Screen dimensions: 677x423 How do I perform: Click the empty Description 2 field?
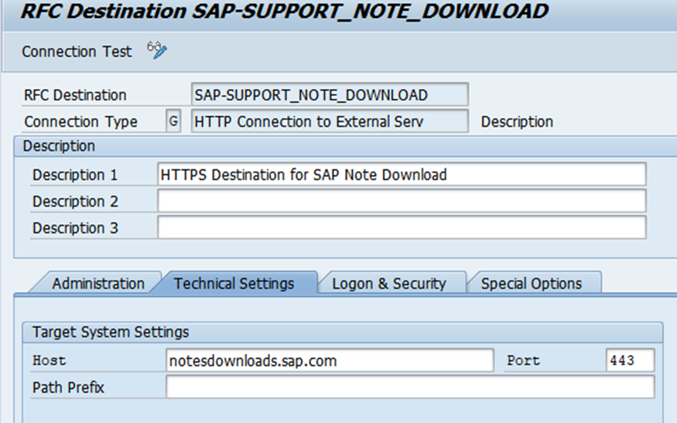[402, 201]
